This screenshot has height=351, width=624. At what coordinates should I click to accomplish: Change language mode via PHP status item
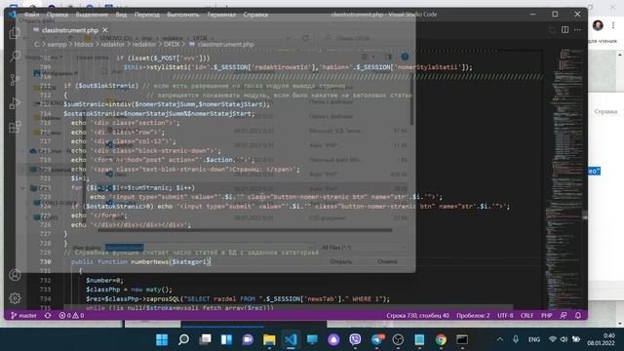tap(546, 315)
